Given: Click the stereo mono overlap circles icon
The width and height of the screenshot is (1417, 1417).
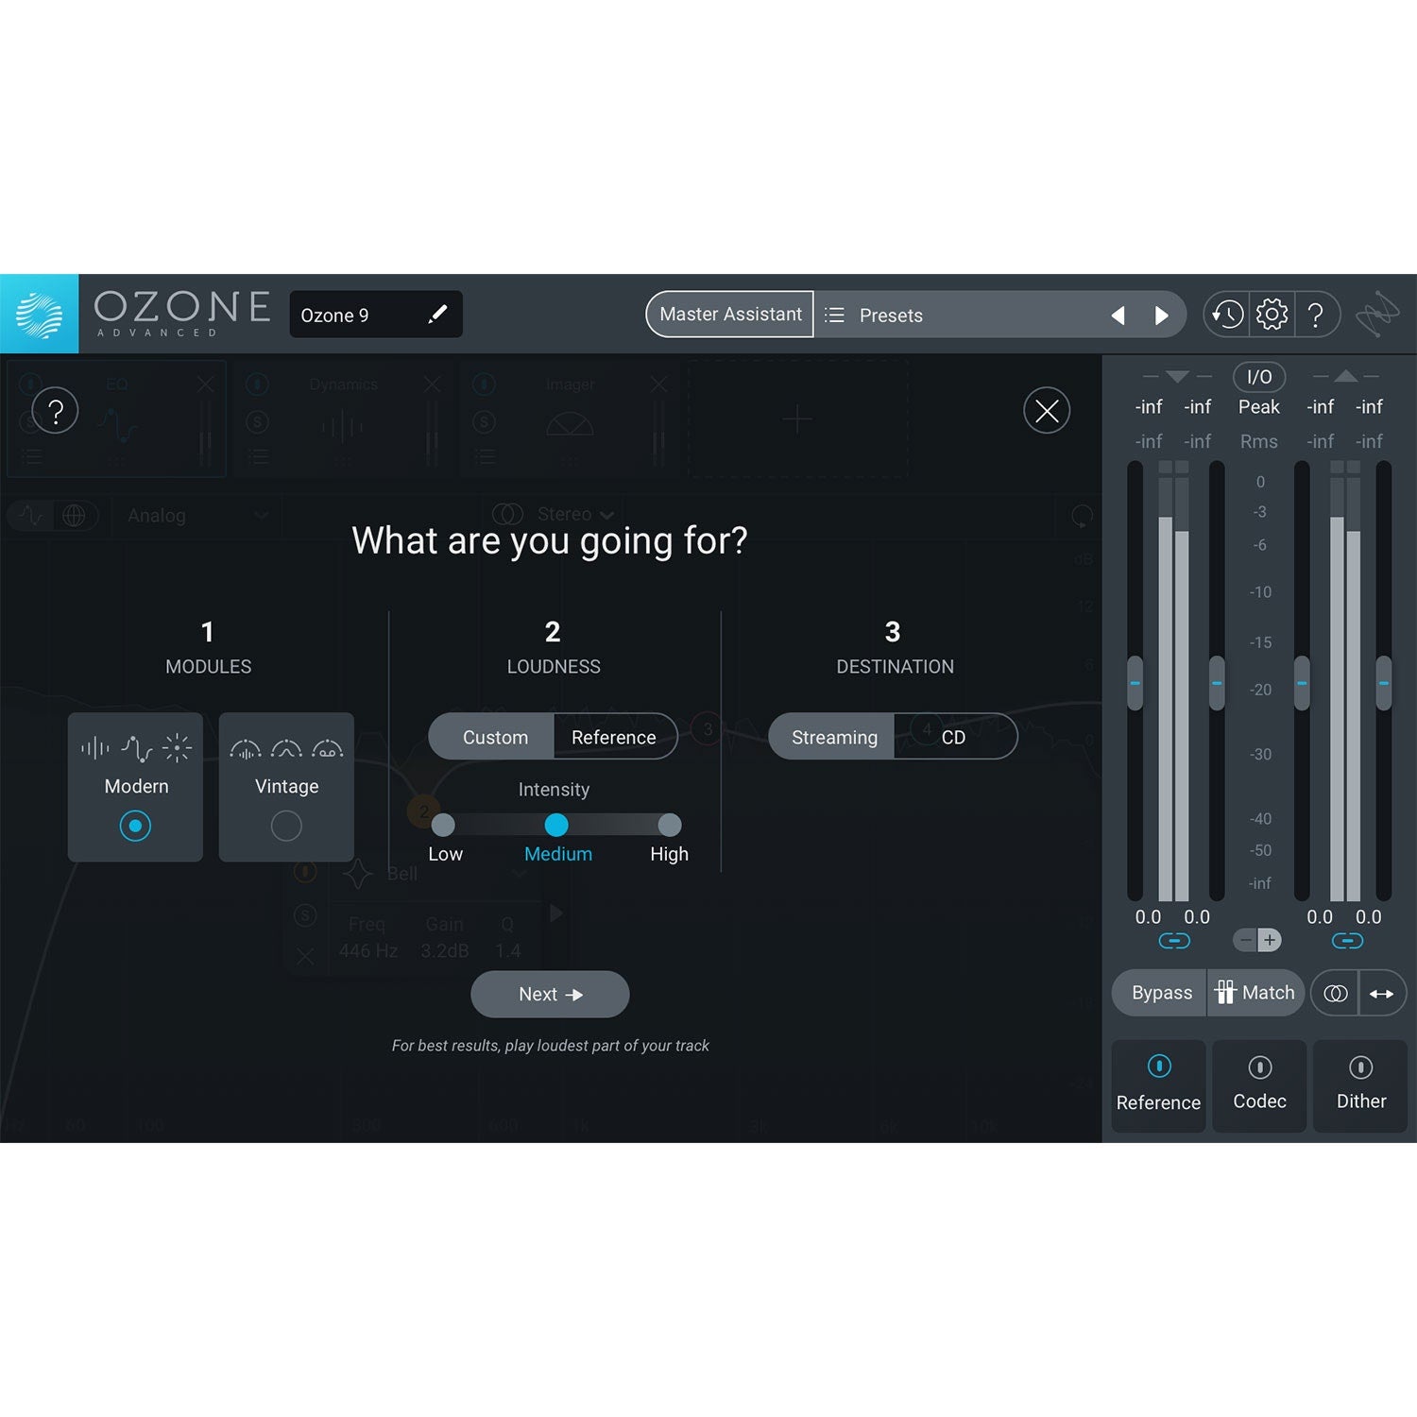Looking at the screenshot, I should (1335, 994).
